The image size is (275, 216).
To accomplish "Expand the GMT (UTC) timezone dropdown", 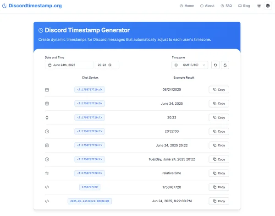I will [x=190, y=65].
